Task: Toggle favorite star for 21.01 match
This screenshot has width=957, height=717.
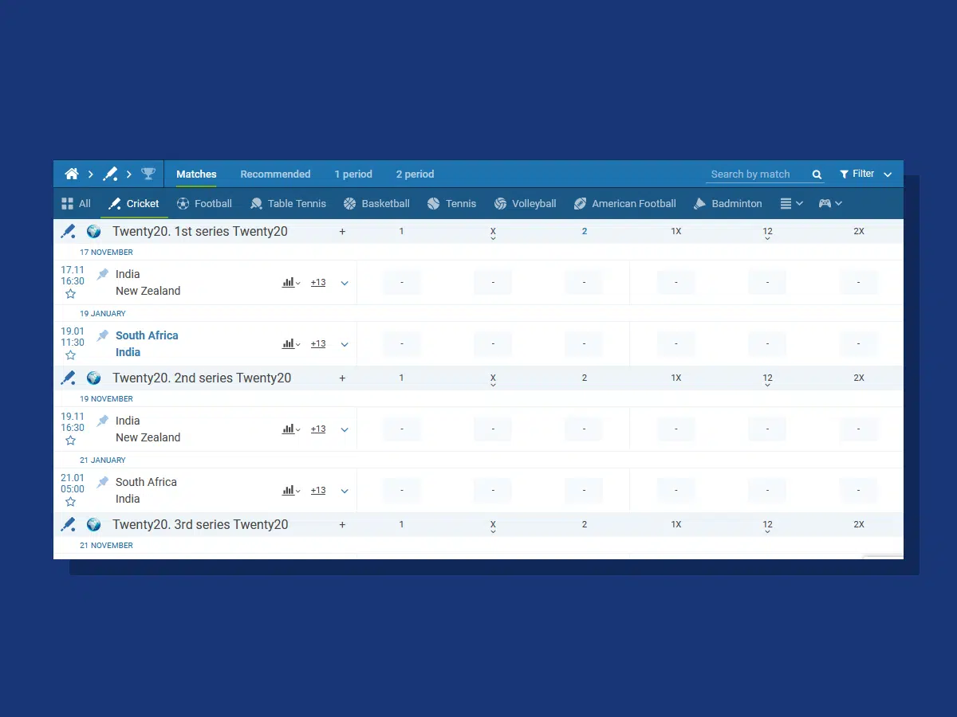Action: (x=70, y=502)
